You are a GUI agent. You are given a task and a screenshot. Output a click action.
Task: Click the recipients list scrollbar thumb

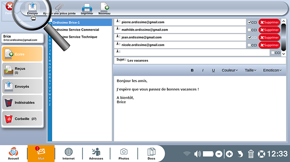pyautogui.click(x=283, y=37)
